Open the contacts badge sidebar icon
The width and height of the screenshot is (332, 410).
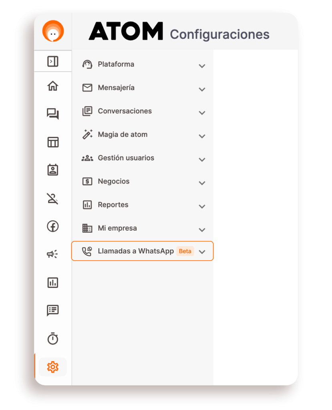coord(53,170)
